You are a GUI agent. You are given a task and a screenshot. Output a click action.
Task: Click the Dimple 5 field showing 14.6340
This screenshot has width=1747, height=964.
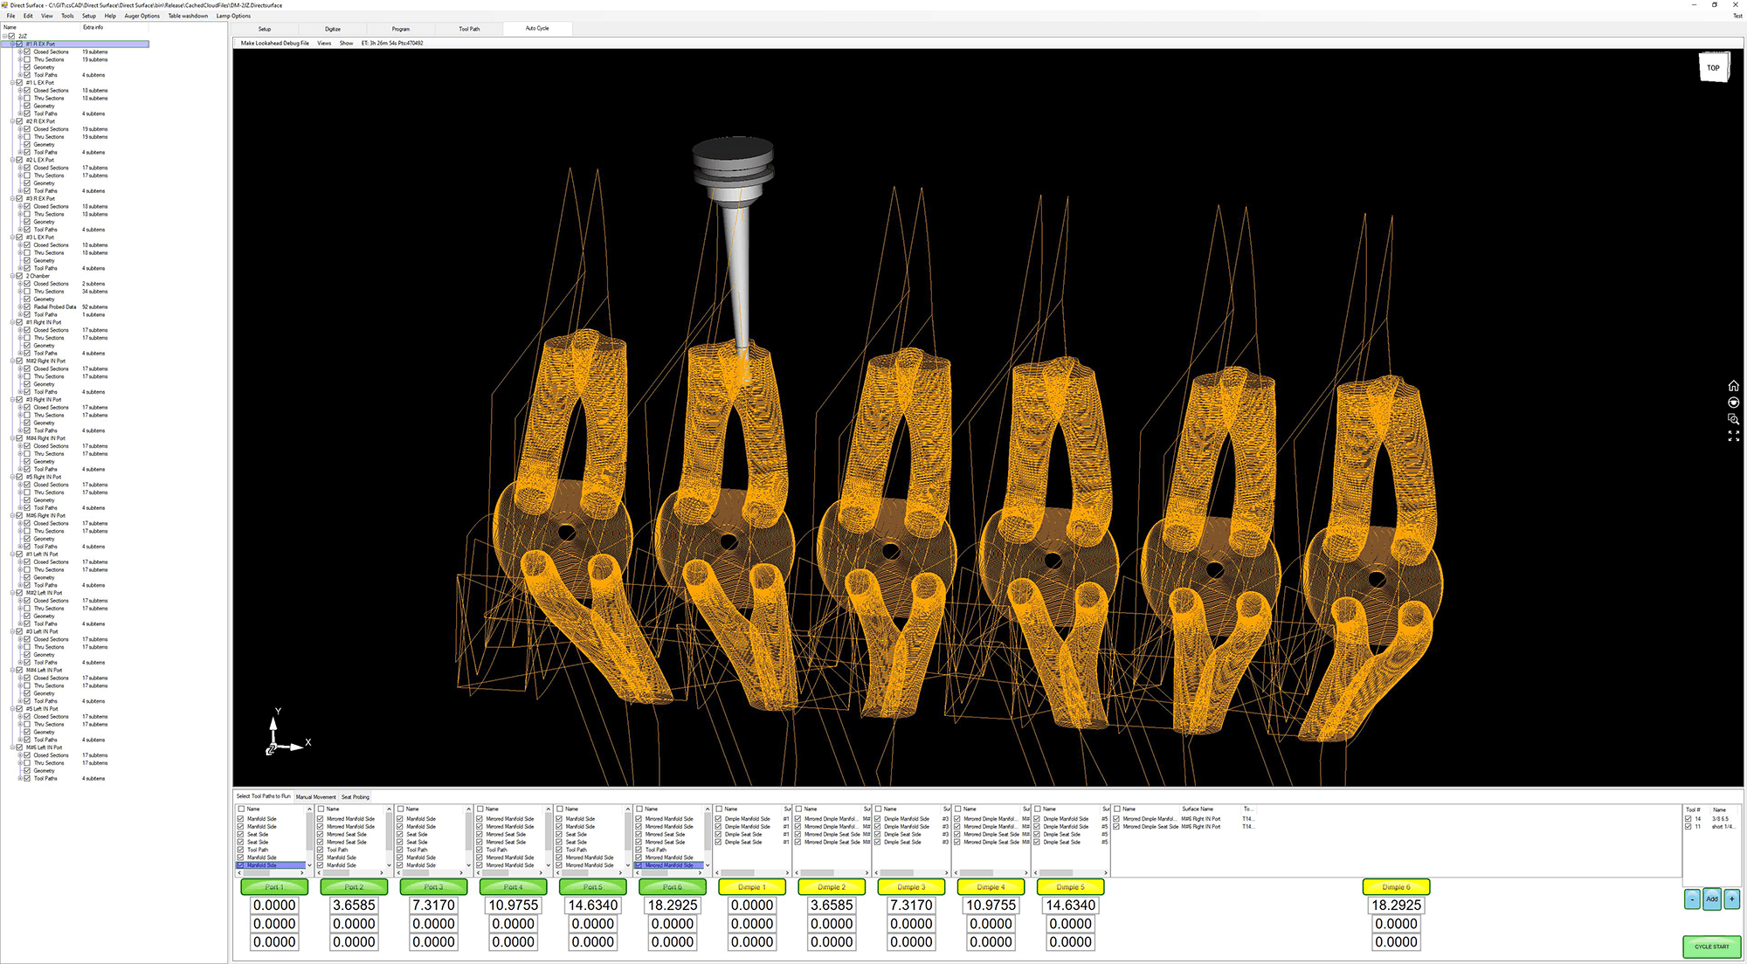[x=1070, y=905]
